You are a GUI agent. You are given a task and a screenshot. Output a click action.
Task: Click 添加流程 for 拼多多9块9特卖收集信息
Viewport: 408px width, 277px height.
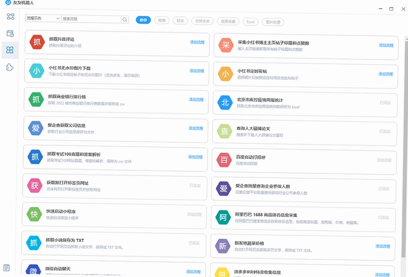(382, 274)
